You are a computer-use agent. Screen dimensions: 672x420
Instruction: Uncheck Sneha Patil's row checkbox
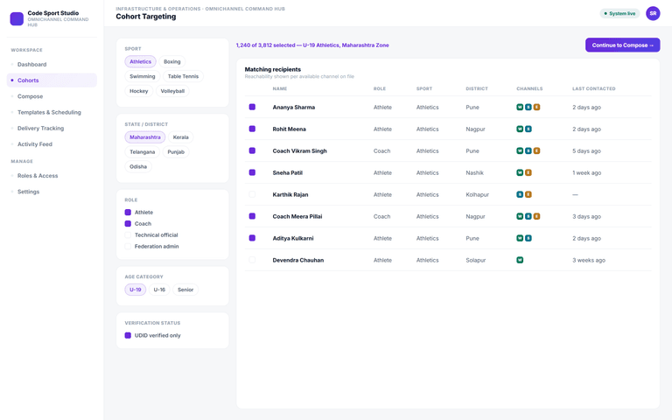point(252,172)
